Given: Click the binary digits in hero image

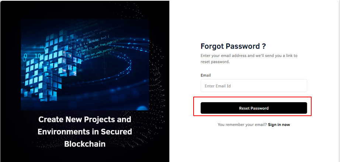Looking at the screenshot, I should point(32,57).
